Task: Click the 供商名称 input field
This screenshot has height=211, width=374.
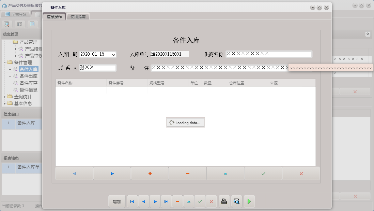Action: [269, 54]
